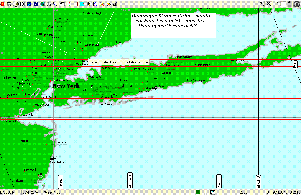The image size is (301, 195).
Task: Click the help book question mark icon
Action: click(x=109, y=4)
